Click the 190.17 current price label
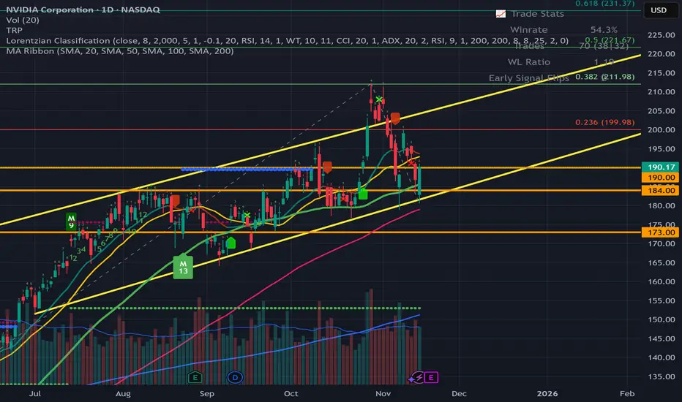The height and width of the screenshot is (402, 682). coord(661,167)
